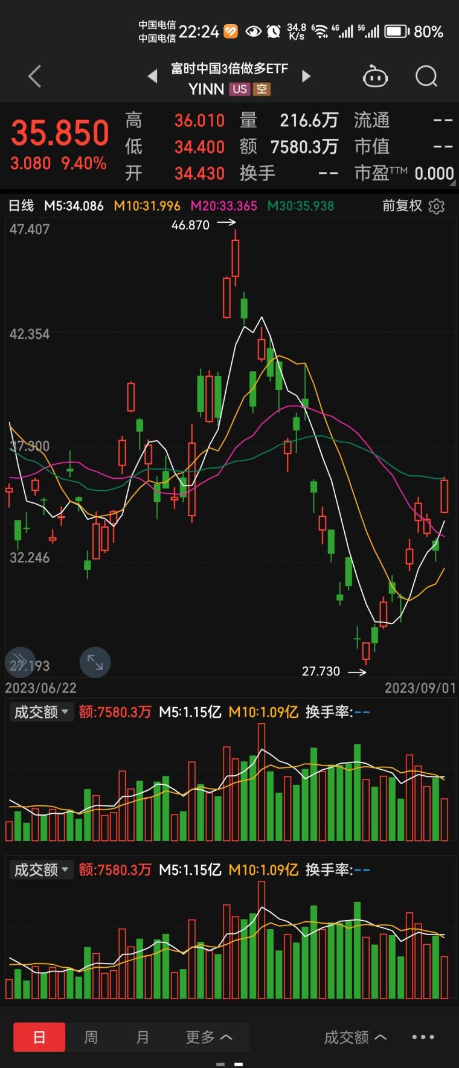Screen dimensions: 459x1068
Task: Expand the bottom 成交额 indicator selector
Action: pos(355,1037)
